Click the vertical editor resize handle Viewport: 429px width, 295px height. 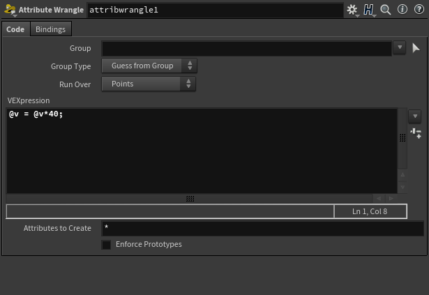click(402, 137)
